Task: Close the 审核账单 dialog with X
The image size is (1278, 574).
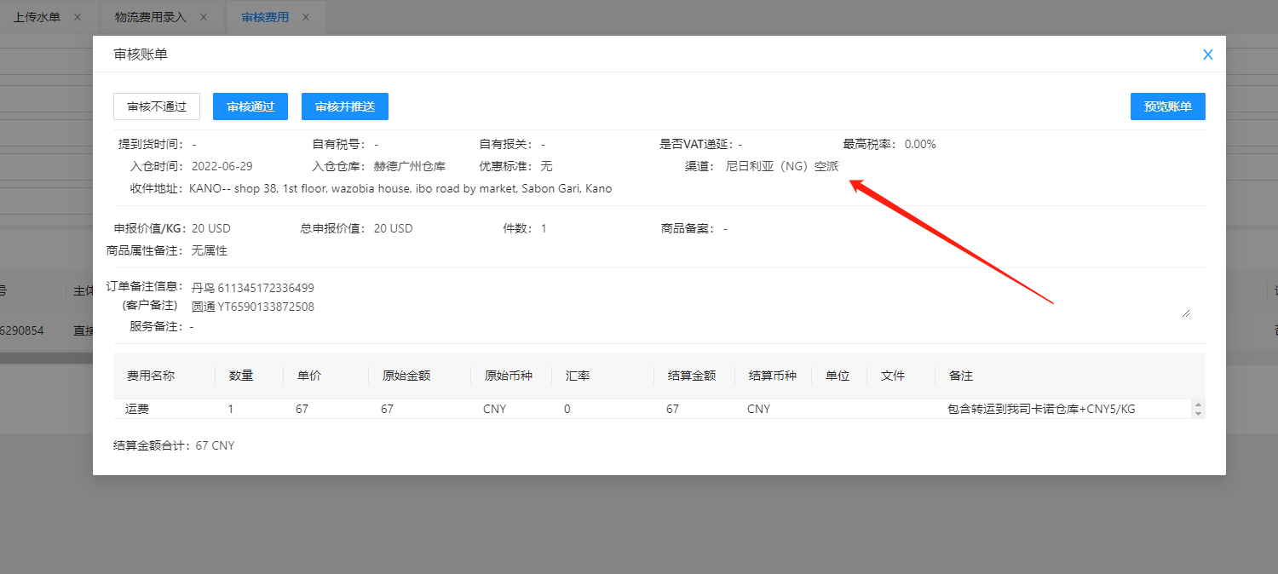Action: (1207, 55)
